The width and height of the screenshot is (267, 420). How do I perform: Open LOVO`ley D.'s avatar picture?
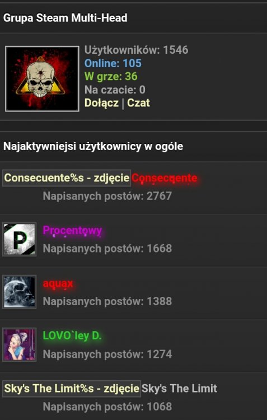point(19,345)
